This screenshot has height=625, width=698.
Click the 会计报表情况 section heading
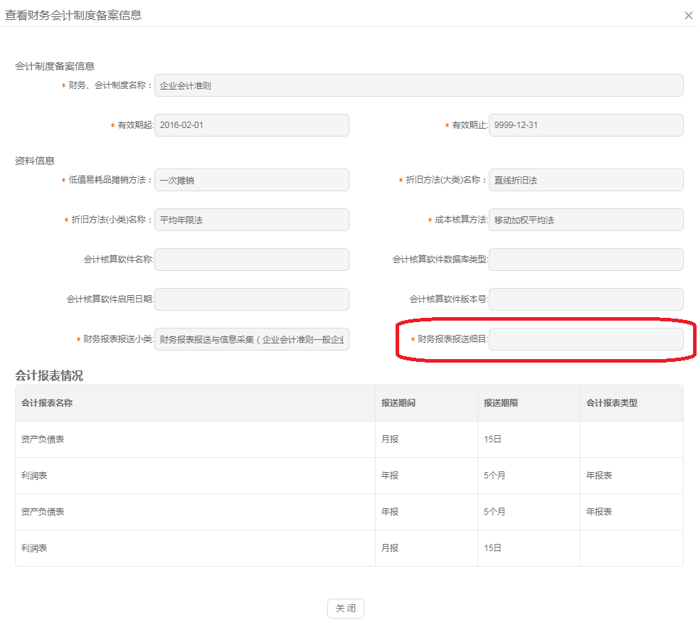(x=49, y=376)
